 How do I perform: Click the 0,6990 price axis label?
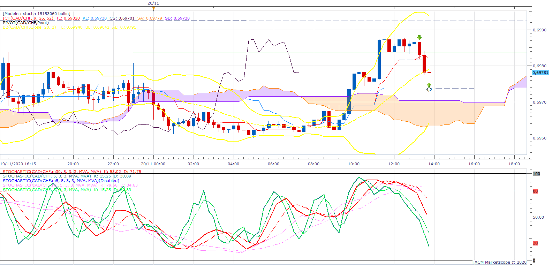539,30
